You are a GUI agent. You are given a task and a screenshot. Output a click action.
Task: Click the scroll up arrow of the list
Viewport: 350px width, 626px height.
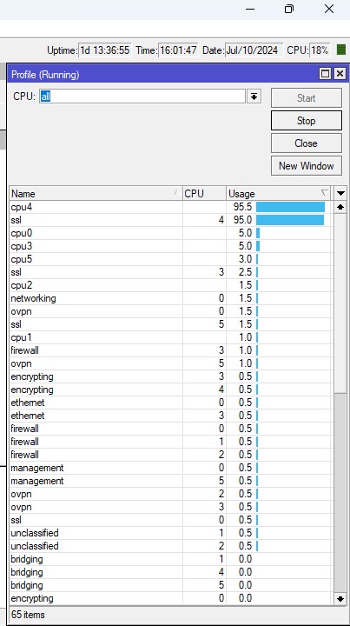click(340, 207)
